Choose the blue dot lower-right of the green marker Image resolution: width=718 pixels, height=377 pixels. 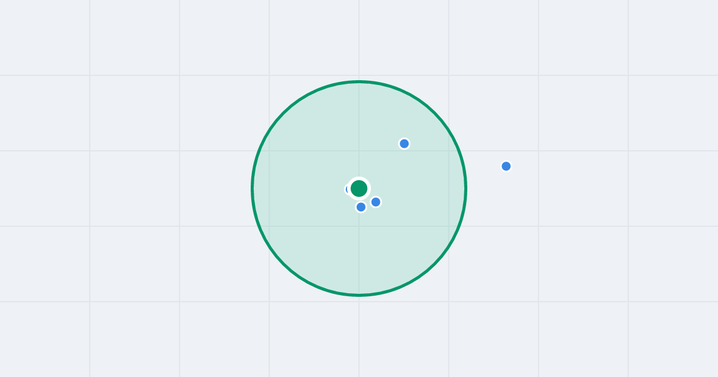click(376, 202)
